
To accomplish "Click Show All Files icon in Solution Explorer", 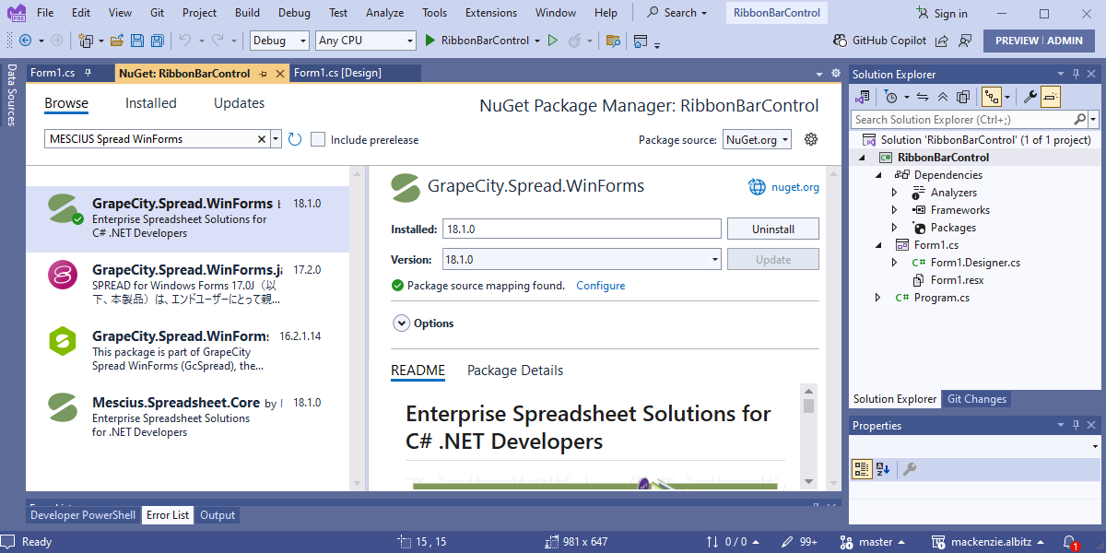I will (x=963, y=97).
